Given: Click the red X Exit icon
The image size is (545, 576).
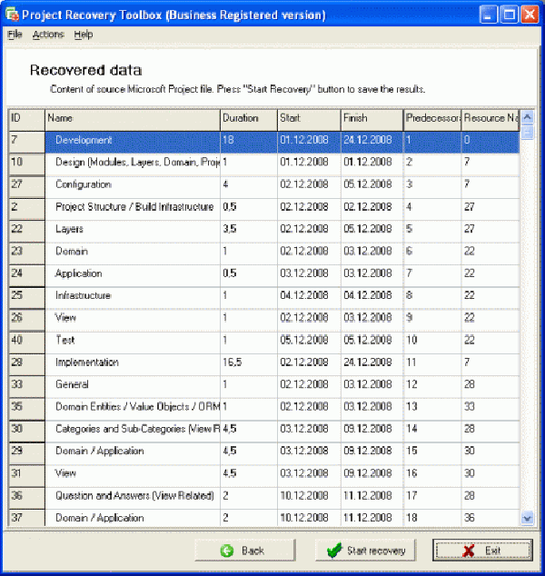Looking at the screenshot, I should [x=468, y=551].
